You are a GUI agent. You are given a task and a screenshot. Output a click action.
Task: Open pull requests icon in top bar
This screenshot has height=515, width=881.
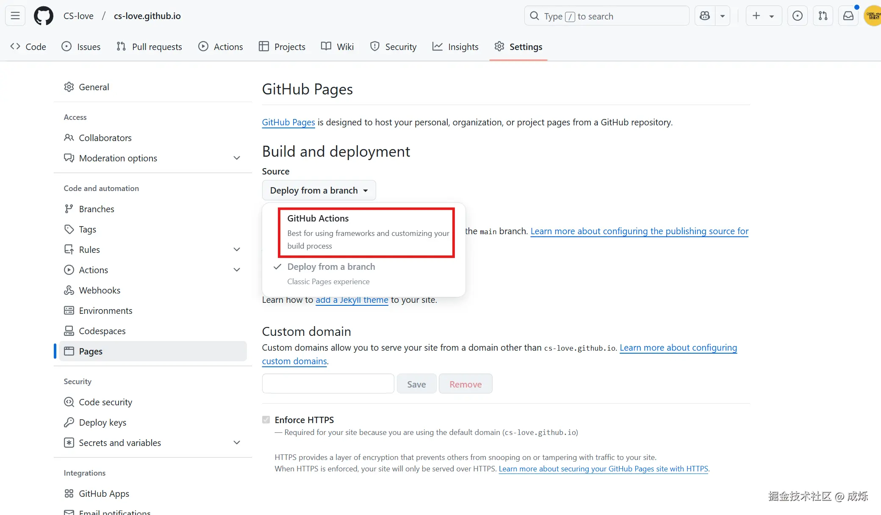pyautogui.click(x=823, y=16)
